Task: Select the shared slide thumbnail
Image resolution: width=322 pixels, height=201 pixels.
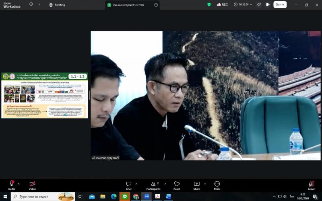Action: (45, 95)
